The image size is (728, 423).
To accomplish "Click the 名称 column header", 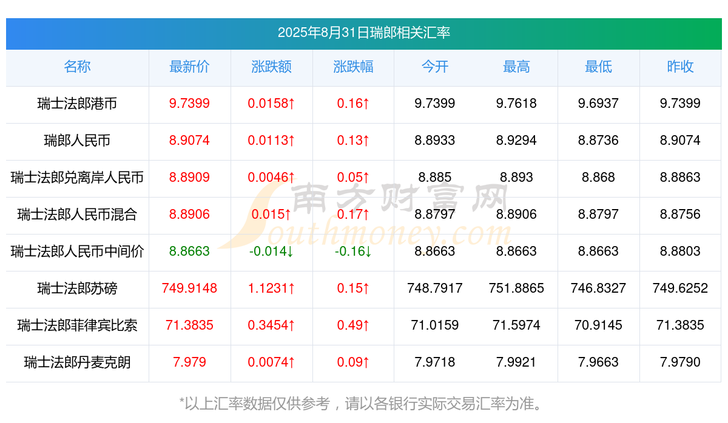I will click(x=77, y=67).
